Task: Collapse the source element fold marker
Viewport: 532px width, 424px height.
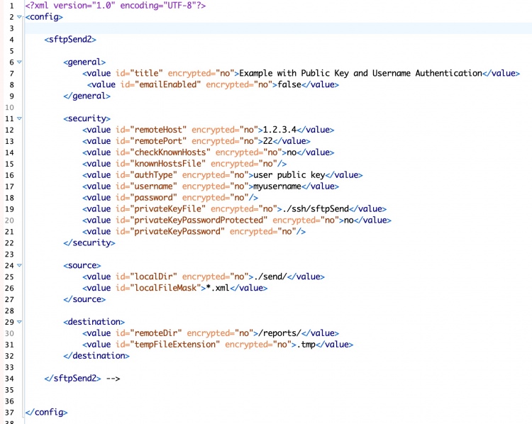Action: (x=20, y=266)
